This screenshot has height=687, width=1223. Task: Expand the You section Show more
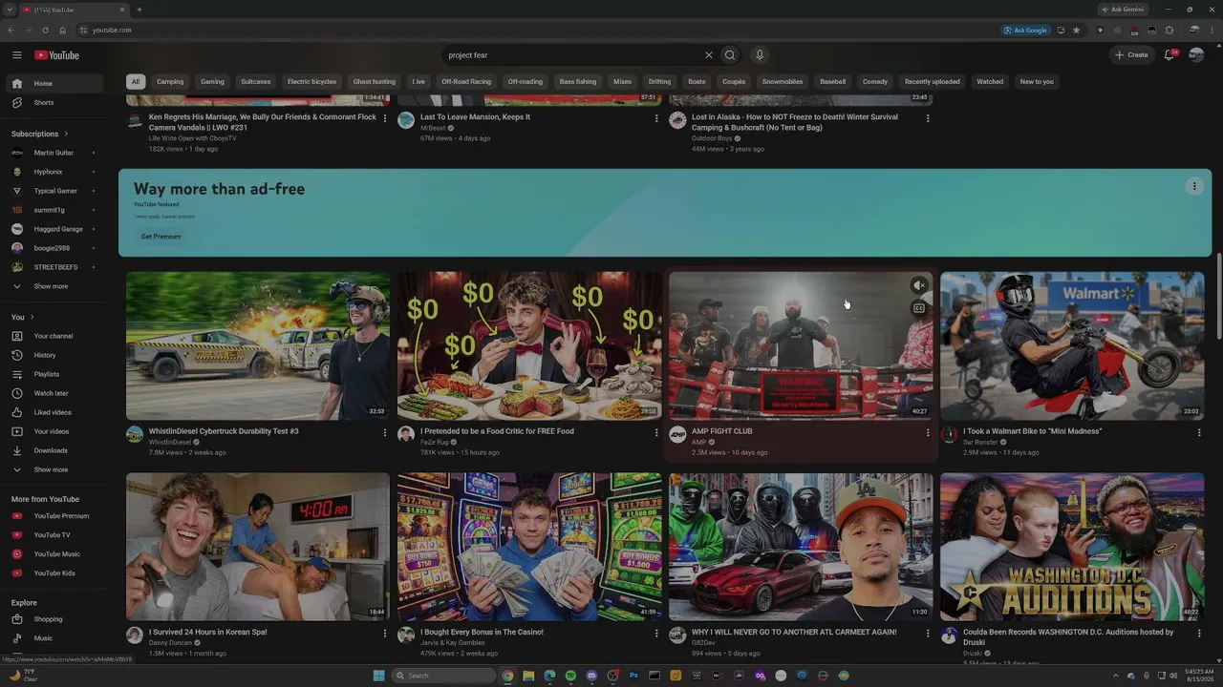click(x=57, y=469)
